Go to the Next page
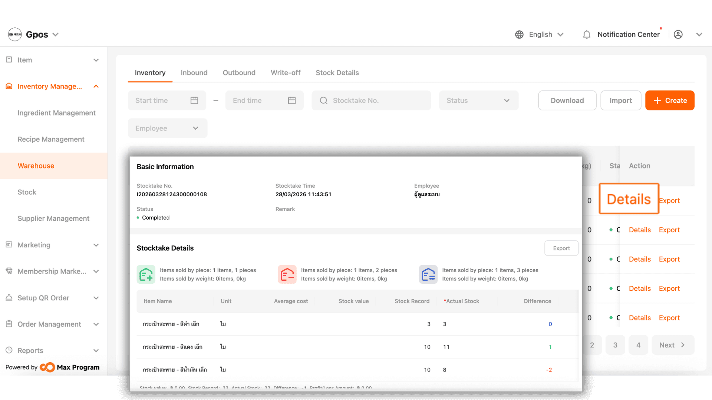The height and width of the screenshot is (400, 712). (672, 345)
